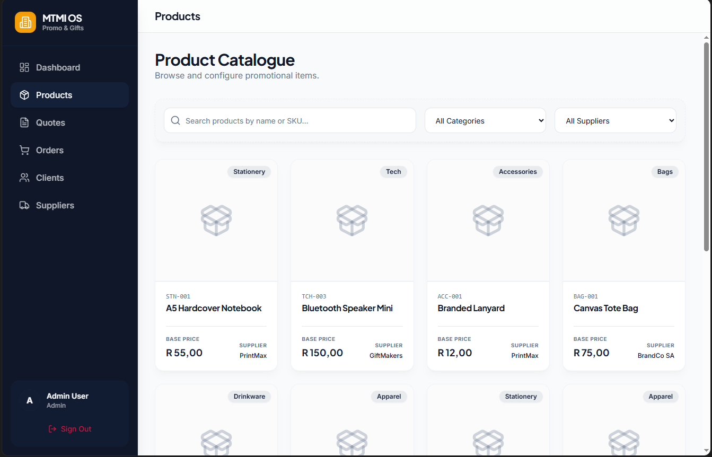712x457 pixels.
Task: Click the search magnifier icon
Action: [x=175, y=120]
